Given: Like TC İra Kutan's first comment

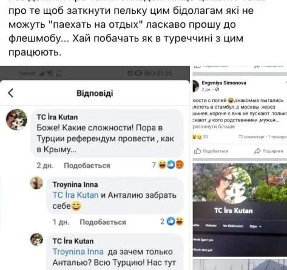Looking at the screenshot, I should pyautogui.click(x=87, y=166).
